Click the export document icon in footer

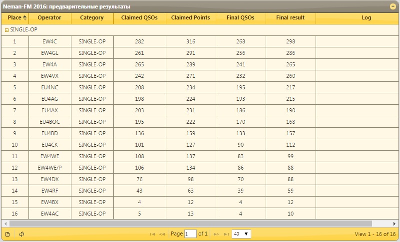coord(7,234)
